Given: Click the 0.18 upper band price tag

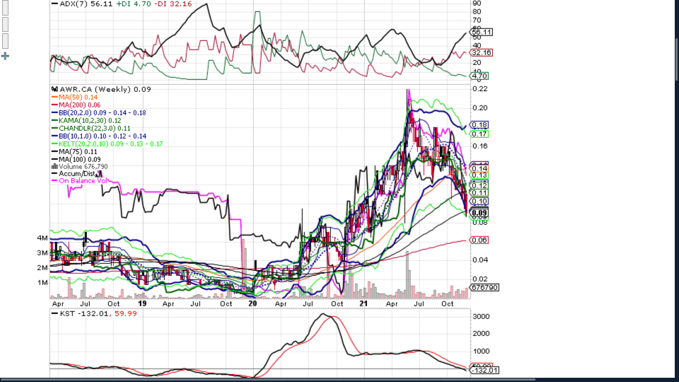Looking at the screenshot, I should point(480,125).
